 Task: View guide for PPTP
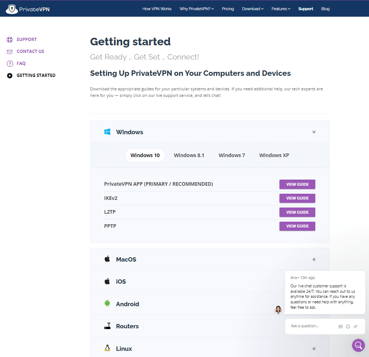point(297,226)
